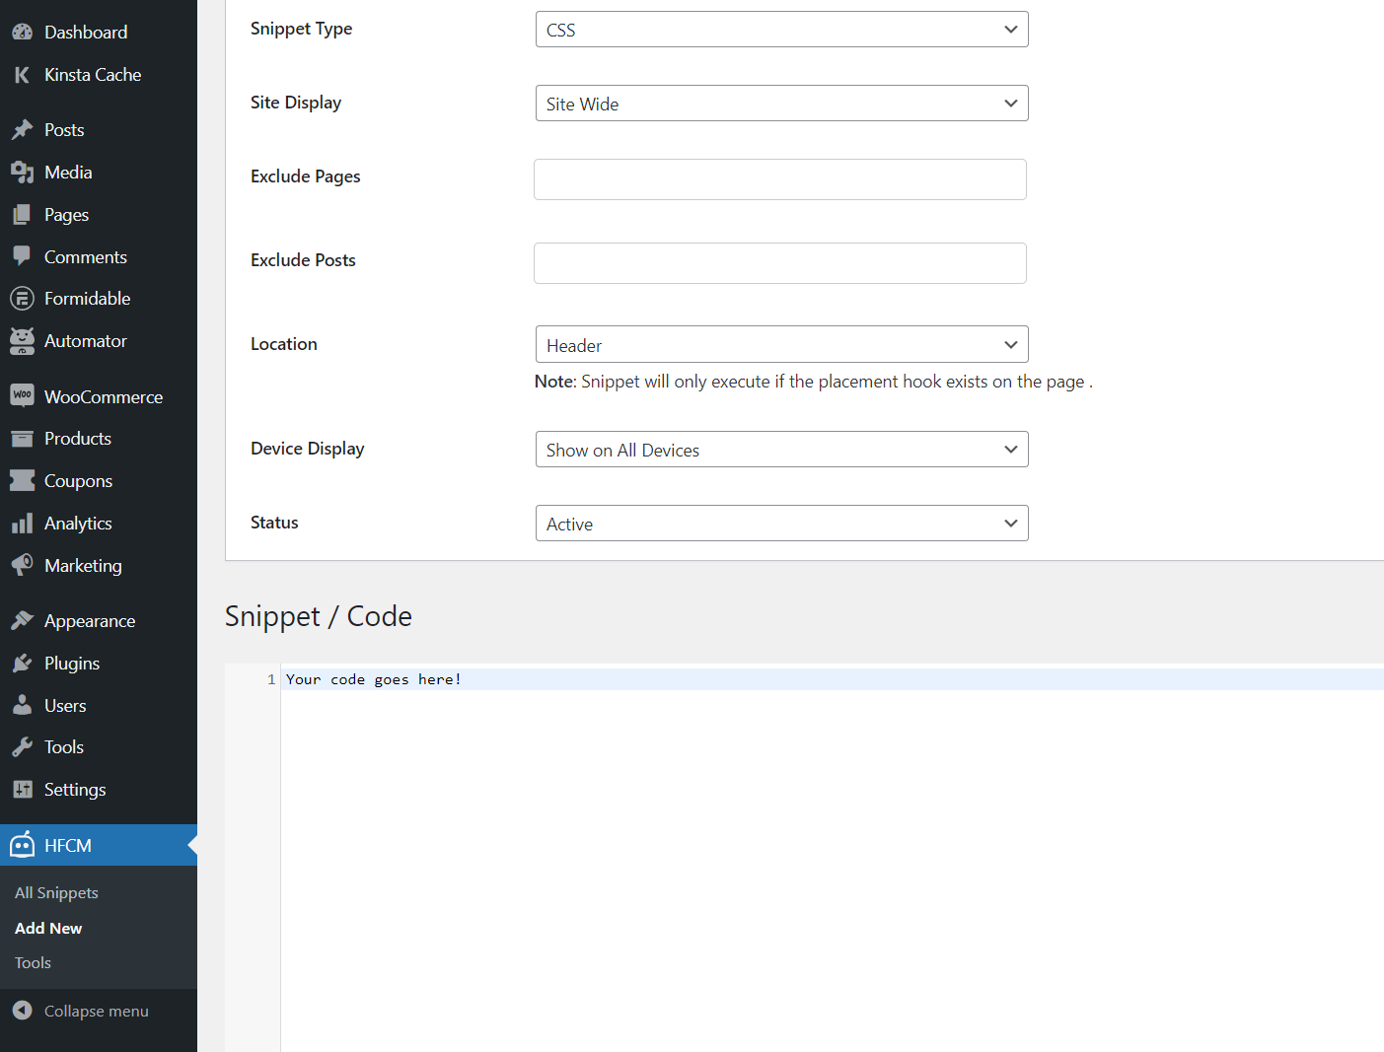Click the Analytics chart icon
The image size is (1384, 1052).
[22, 523]
